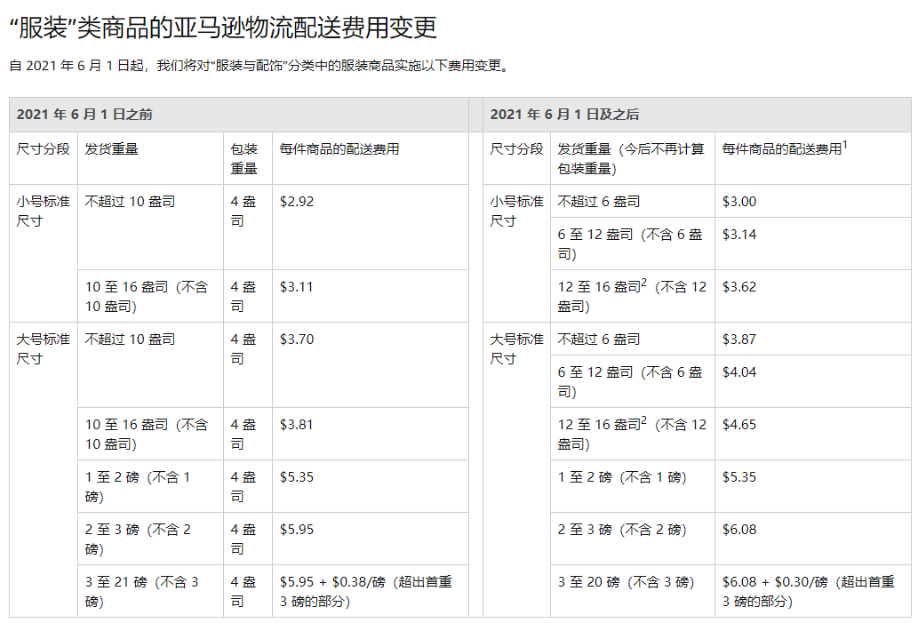Select the "2021 年 6 月 1 日及之后" table header

coord(573,112)
